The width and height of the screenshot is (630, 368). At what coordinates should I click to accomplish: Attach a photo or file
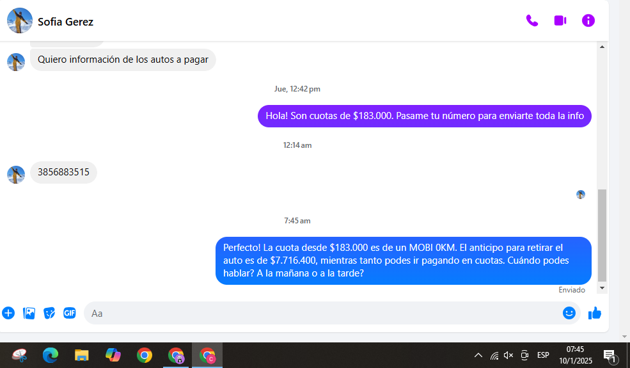click(x=29, y=313)
